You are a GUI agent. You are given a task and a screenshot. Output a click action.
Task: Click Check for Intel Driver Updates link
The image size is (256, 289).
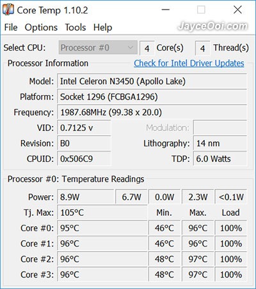coord(189,63)
